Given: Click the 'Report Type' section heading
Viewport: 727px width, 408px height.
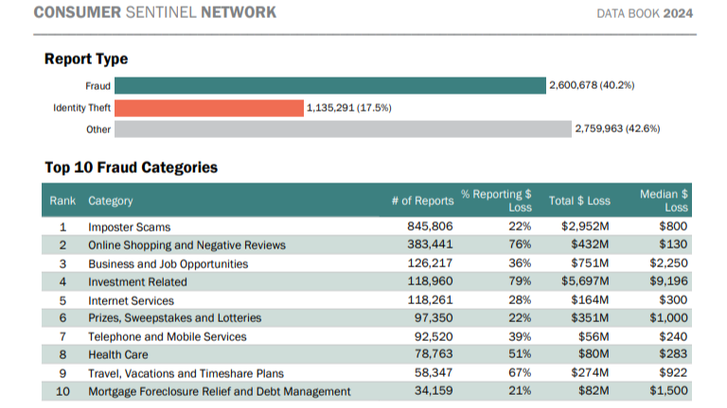Looking at the screenshot, I should point(86,59).
